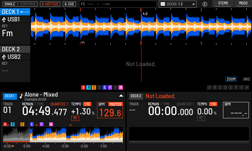This screenshot has width=252, height=151.
Task: Expand Deck 1 track info arrow
Action: [x=121, y=96]
